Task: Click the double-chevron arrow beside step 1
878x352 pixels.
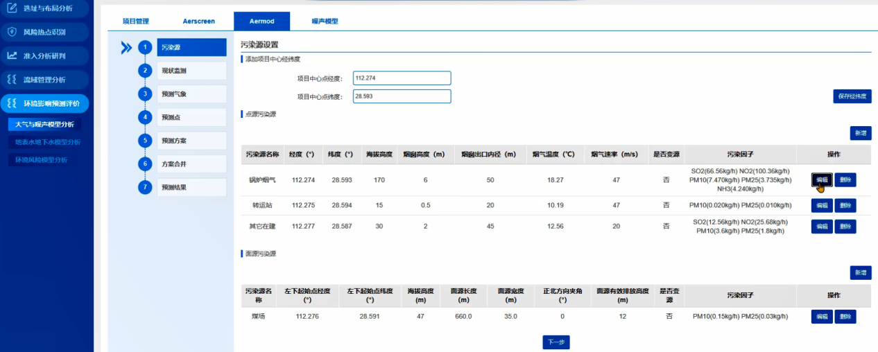Action: pos(126,48)
